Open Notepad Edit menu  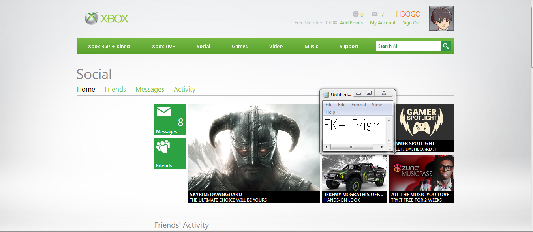(342, 105)
